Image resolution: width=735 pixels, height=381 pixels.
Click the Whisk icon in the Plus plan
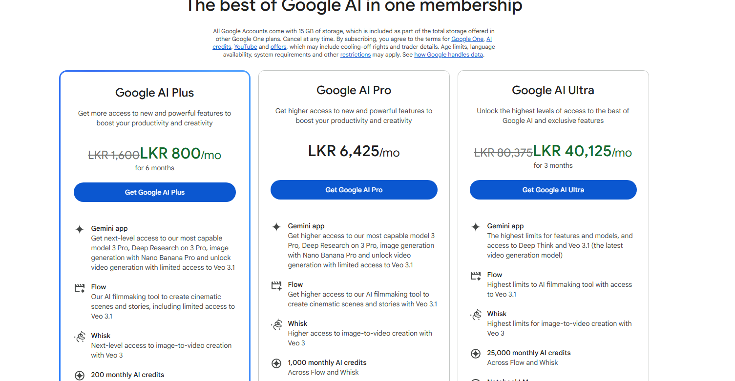tap(80, 337)
